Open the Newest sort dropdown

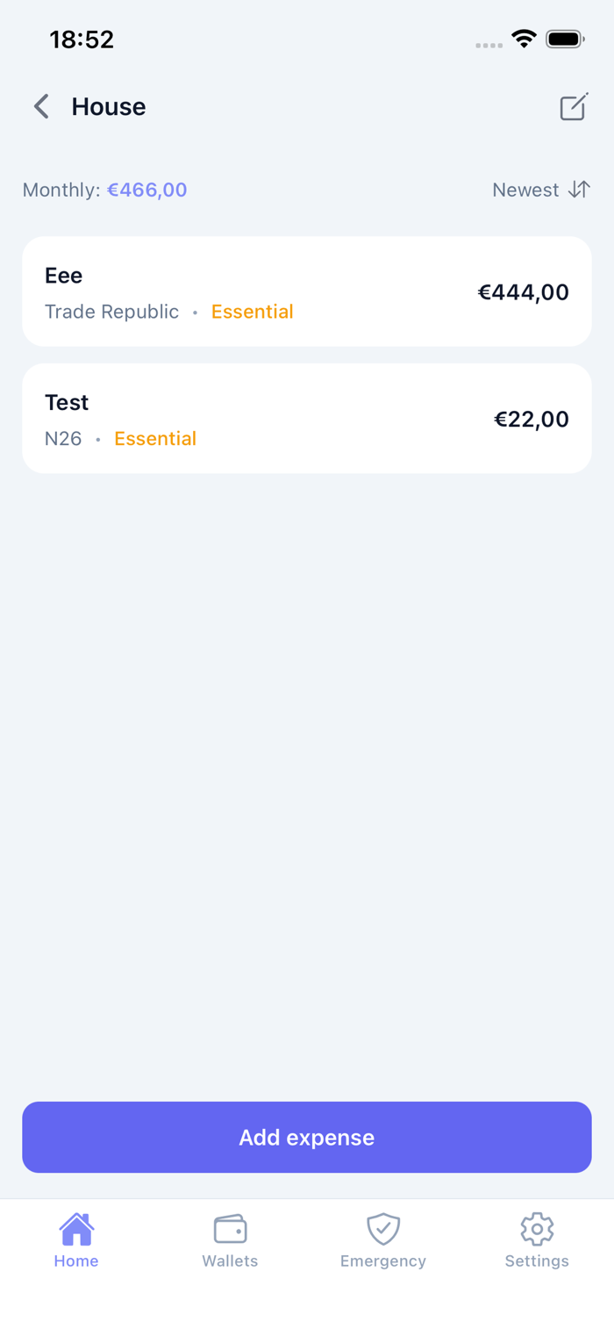[525, 190]
